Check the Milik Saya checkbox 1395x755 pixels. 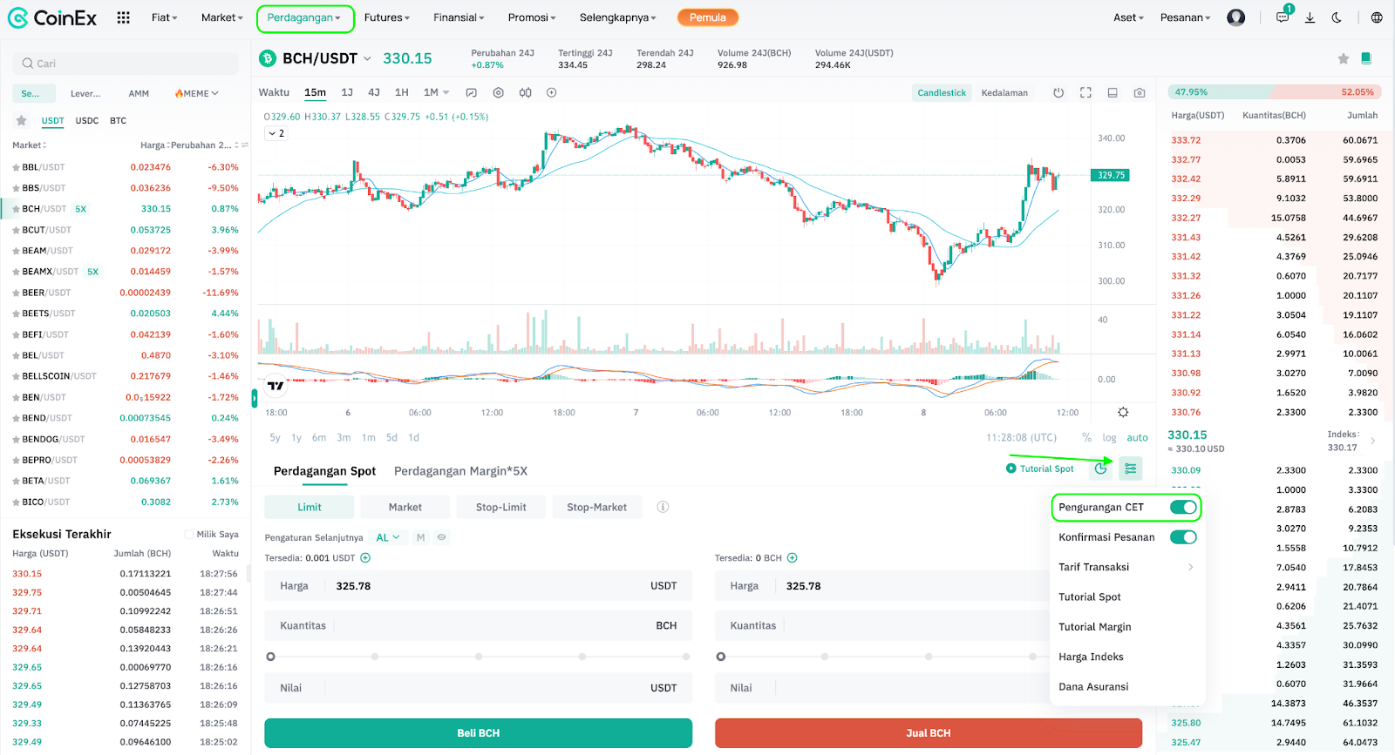188,535
